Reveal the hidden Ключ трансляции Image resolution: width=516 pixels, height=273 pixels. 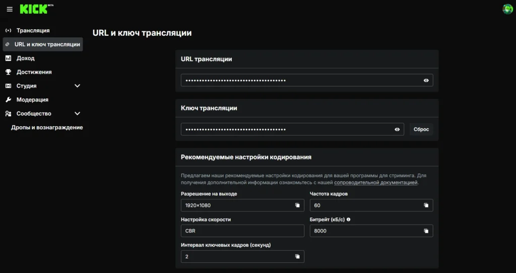pos(397,129)
